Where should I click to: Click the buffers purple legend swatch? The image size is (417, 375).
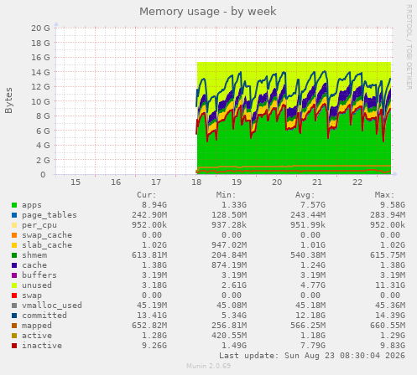click(14, 275)
